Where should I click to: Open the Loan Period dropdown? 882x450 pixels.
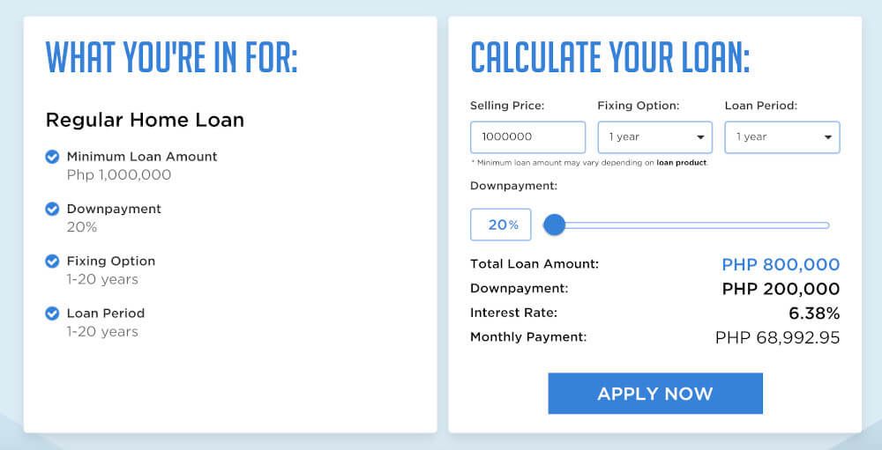click(781, 137)
